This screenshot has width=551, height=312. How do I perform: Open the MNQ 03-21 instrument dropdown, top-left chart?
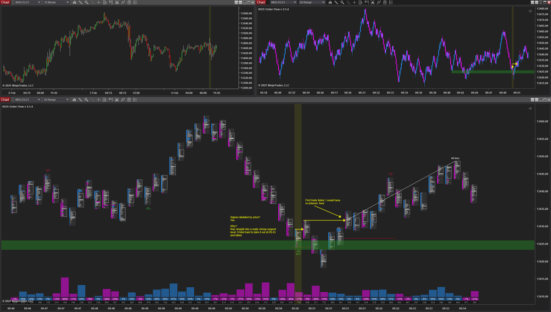[x=28, y=2]
